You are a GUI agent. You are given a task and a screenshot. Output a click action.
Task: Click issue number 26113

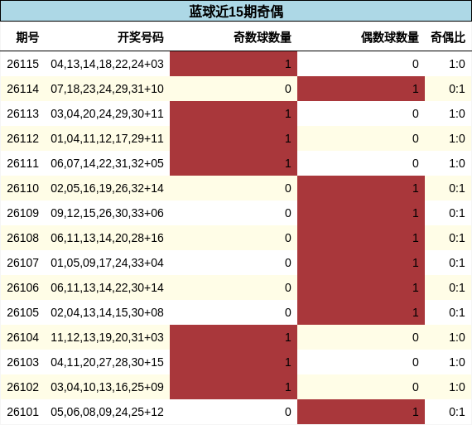point(23,113)
